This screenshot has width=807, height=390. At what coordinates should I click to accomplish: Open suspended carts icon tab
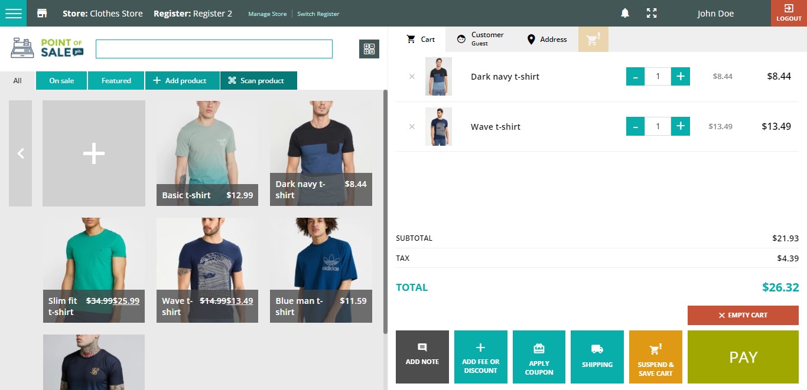(593, 40)
